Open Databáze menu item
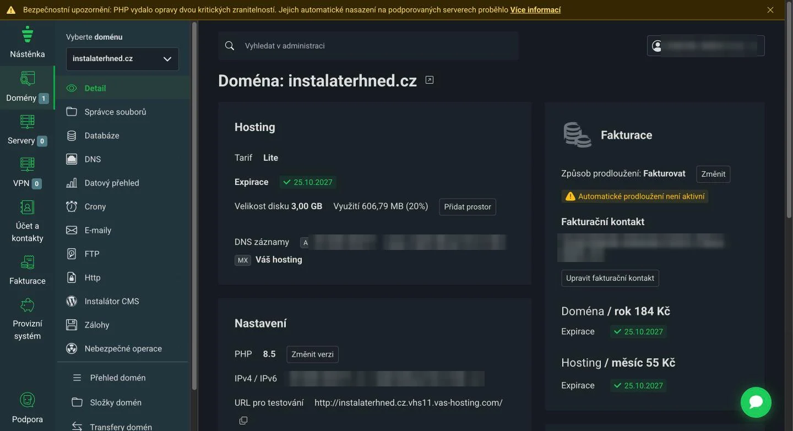 123,135
